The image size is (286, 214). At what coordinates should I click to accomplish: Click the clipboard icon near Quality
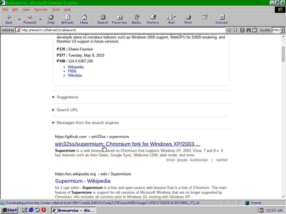(255, 30)
